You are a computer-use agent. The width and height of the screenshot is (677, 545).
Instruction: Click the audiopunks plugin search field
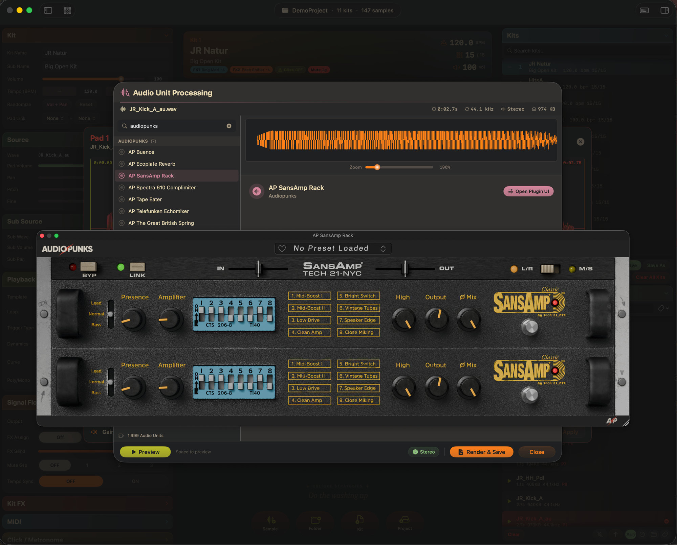[176, 126]
